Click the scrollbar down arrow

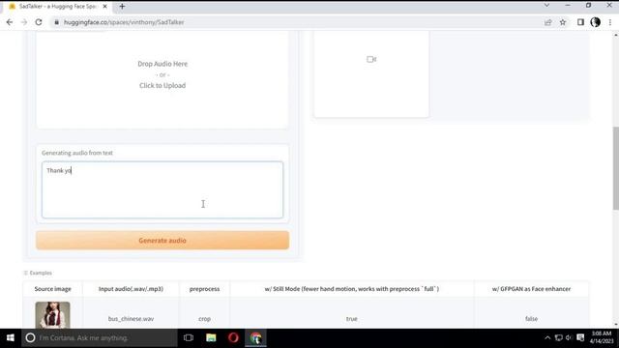pyautogui.click(x=615, y=325)
